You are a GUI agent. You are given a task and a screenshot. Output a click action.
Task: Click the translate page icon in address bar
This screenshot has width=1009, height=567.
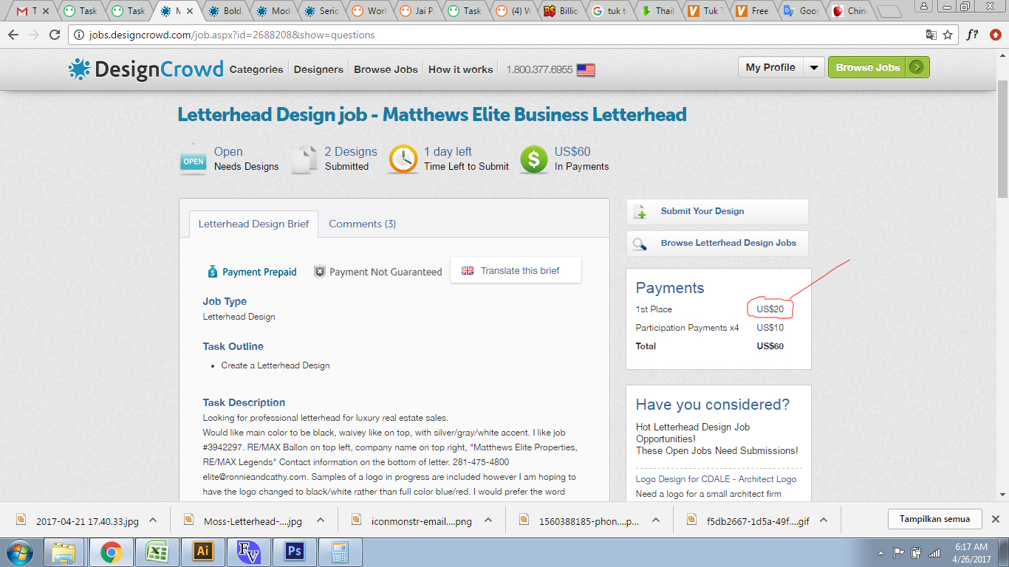point(931,35)
